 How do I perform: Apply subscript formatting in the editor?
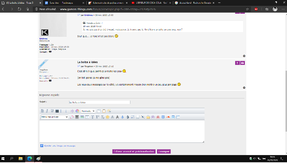103,117
